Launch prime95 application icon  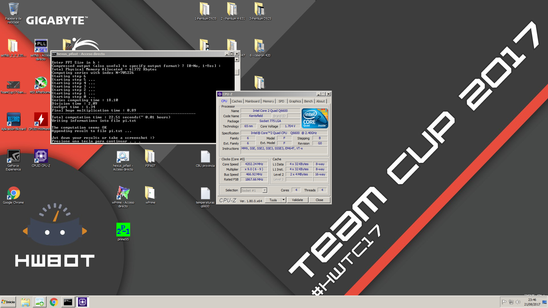(x=123, y=232)
